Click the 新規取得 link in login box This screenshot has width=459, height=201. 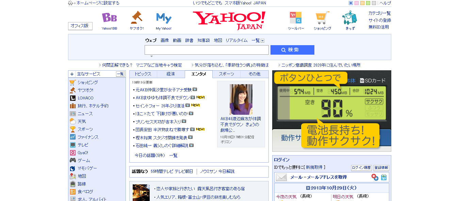[314, 167]
